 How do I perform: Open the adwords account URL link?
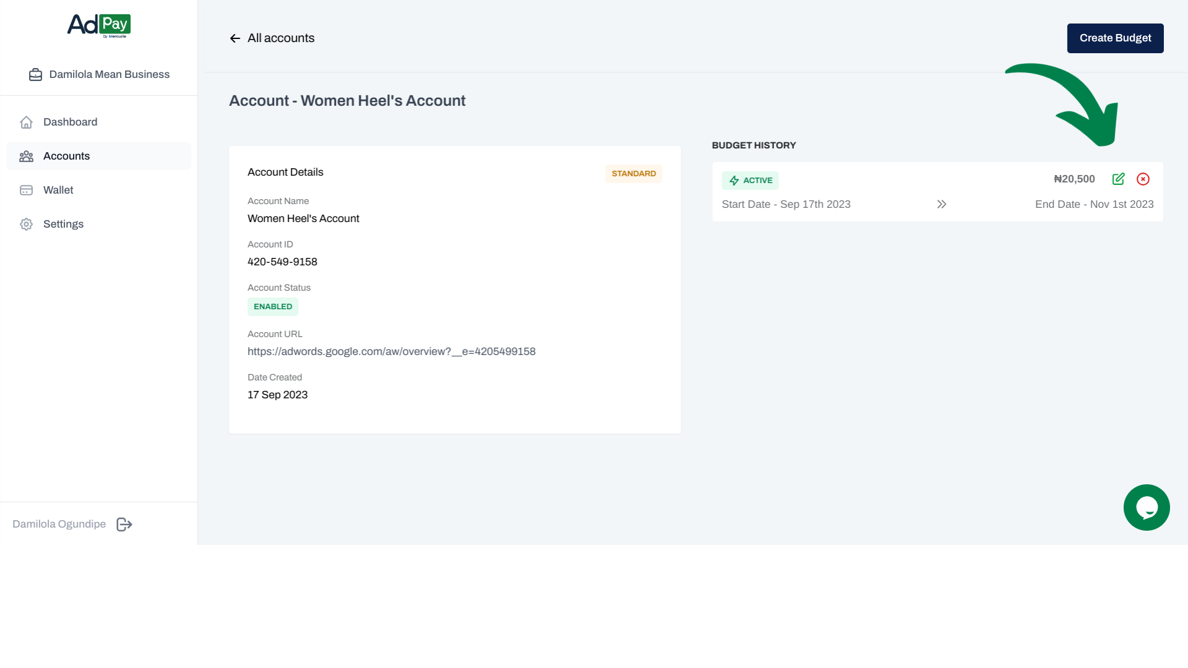pos(391,351)
